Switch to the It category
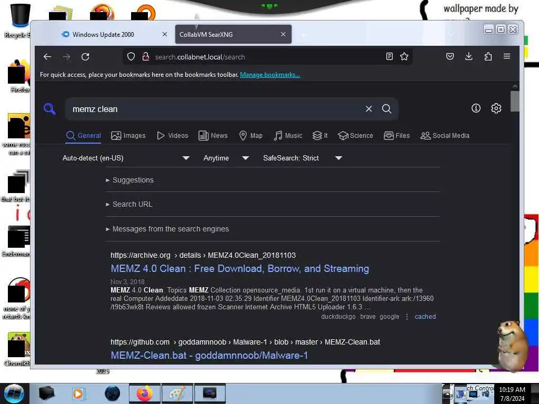This screenshot has height=404, width=539. (320, 136)
